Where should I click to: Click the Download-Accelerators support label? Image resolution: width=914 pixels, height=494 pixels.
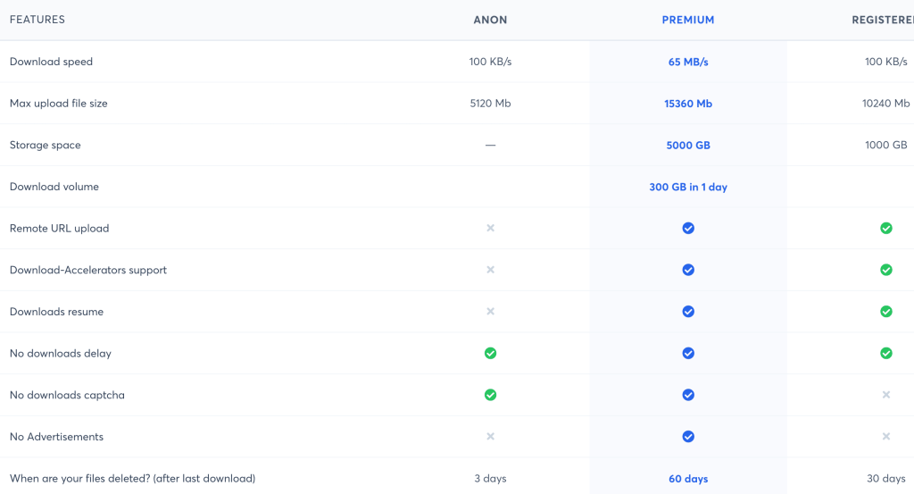[x=88, y=270]
